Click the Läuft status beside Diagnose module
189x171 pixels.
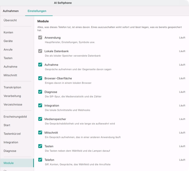tap(182, 92)
